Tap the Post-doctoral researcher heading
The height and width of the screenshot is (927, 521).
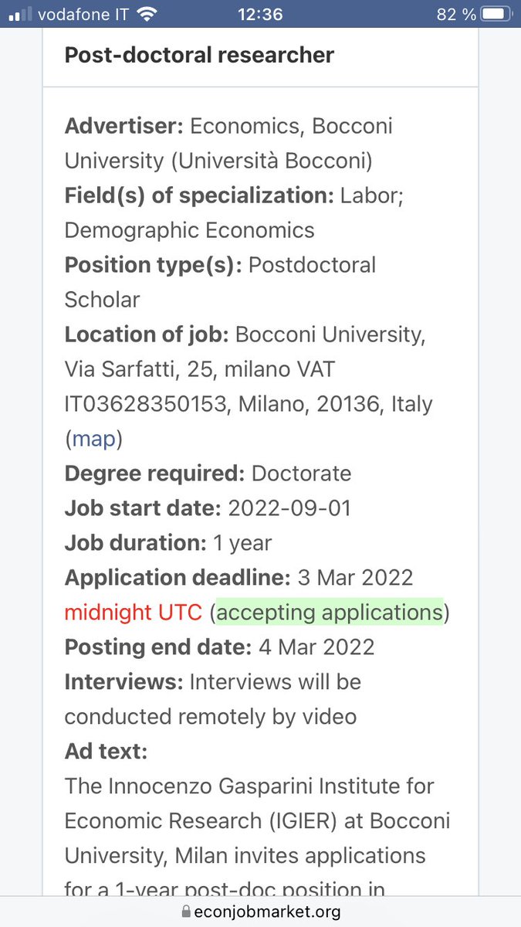[199, 55]
